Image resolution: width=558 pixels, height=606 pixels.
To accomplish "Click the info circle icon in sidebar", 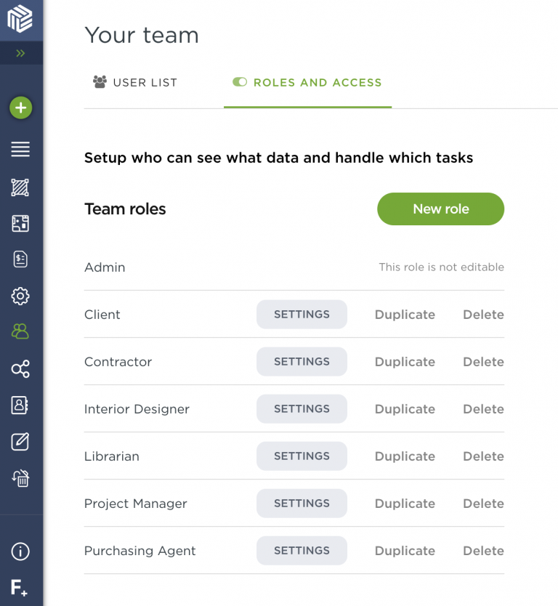I will point(20,552).
